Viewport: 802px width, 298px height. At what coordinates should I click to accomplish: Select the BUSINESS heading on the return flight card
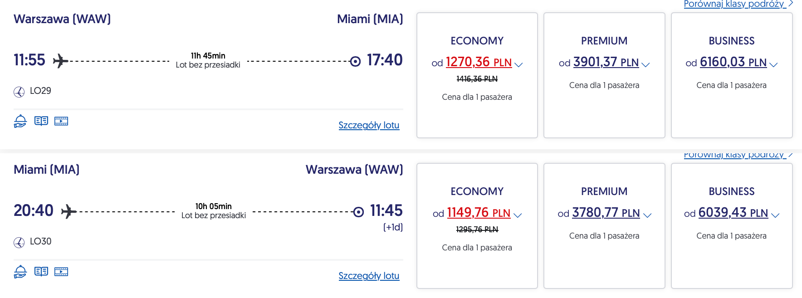[x=731, y=191]
